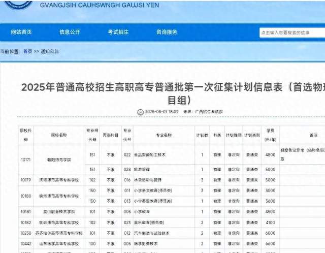Viewport: 325px width, 253px height.
Task: Click the clock icon beside the publish date
Action: (x=140, y=112)
